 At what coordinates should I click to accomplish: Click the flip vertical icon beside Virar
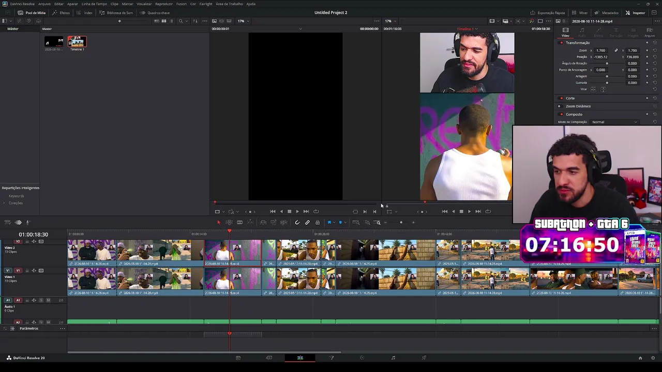[x=603, y=89]
